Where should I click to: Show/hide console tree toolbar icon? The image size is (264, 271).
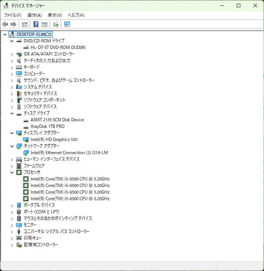coord(25,24)
